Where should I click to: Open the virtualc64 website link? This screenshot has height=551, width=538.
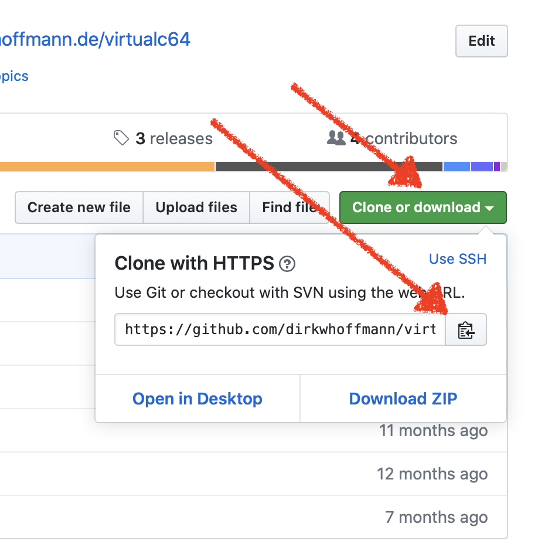click(95, 39)
